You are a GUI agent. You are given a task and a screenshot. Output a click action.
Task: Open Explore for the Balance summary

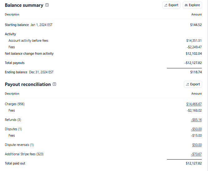click(x=192, y=5)
